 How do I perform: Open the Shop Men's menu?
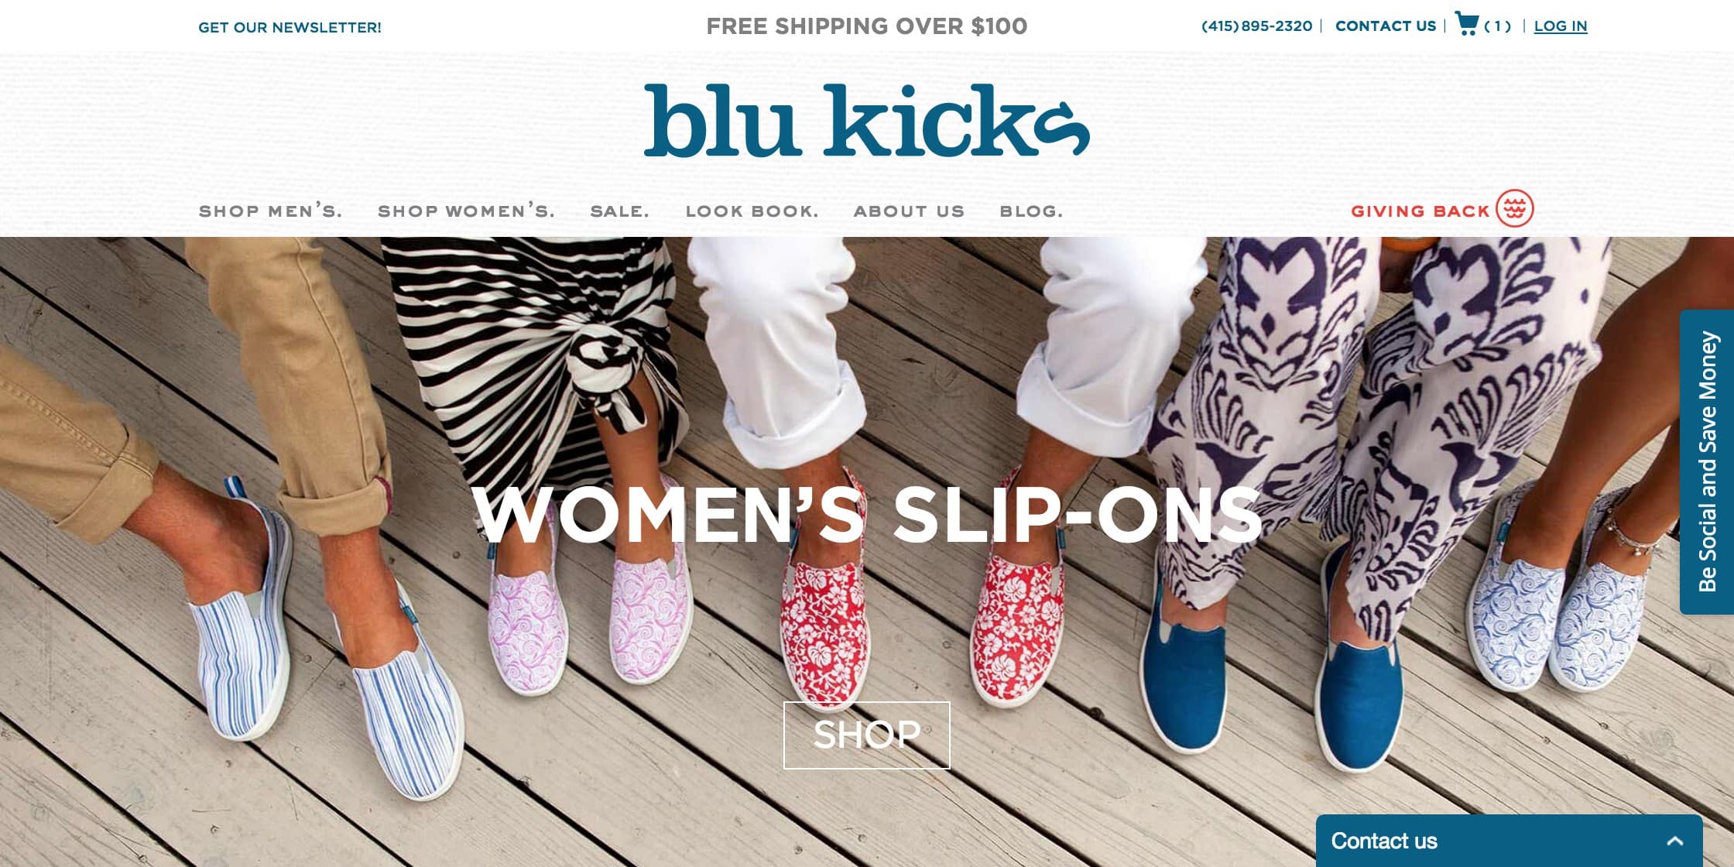click(x=270, y=211)
